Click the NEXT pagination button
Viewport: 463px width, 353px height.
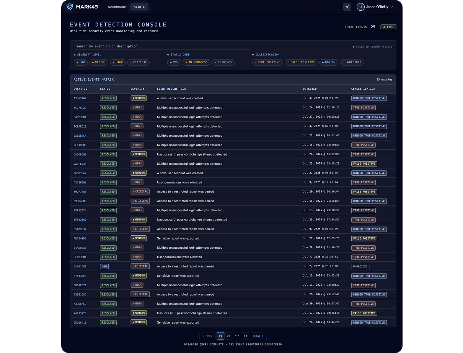[x=259, y=336]
